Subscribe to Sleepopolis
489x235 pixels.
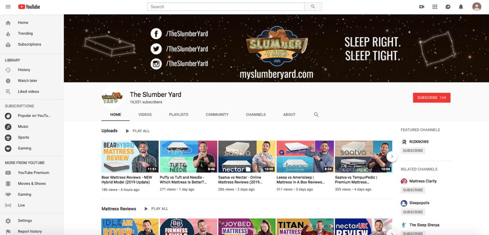413,212
